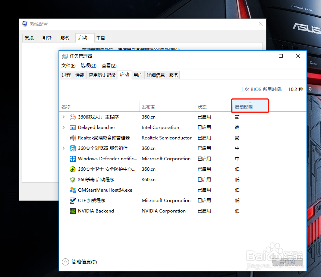Click the Windows Defender shield icon
321x277 pixels.
coord(72,159)
